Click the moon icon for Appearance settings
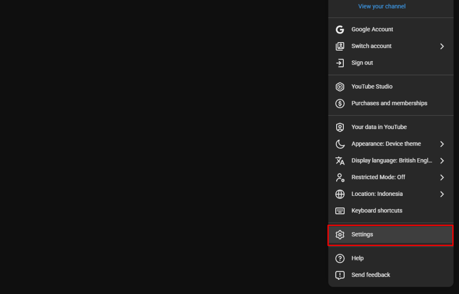Image resolution: width=459 pixels, height=294 pixels. 340,144
